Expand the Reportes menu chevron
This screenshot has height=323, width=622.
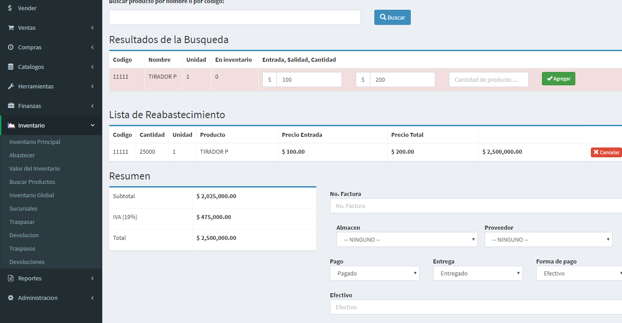point(92,278)
